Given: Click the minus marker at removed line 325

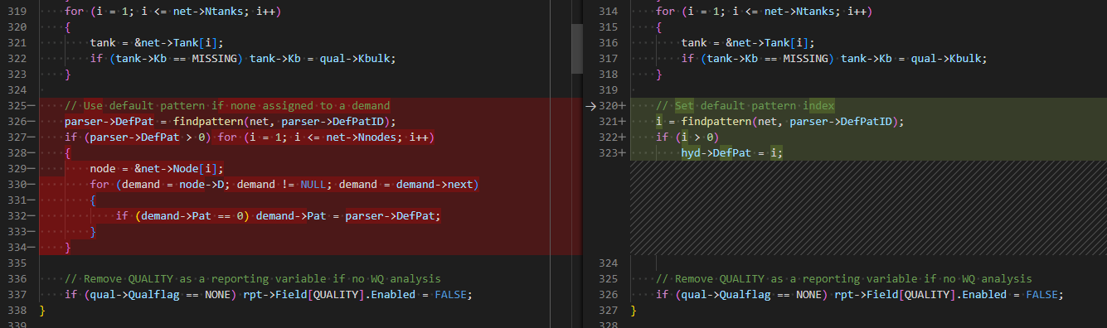Looking at the screenshot, I should coord(31,106).
